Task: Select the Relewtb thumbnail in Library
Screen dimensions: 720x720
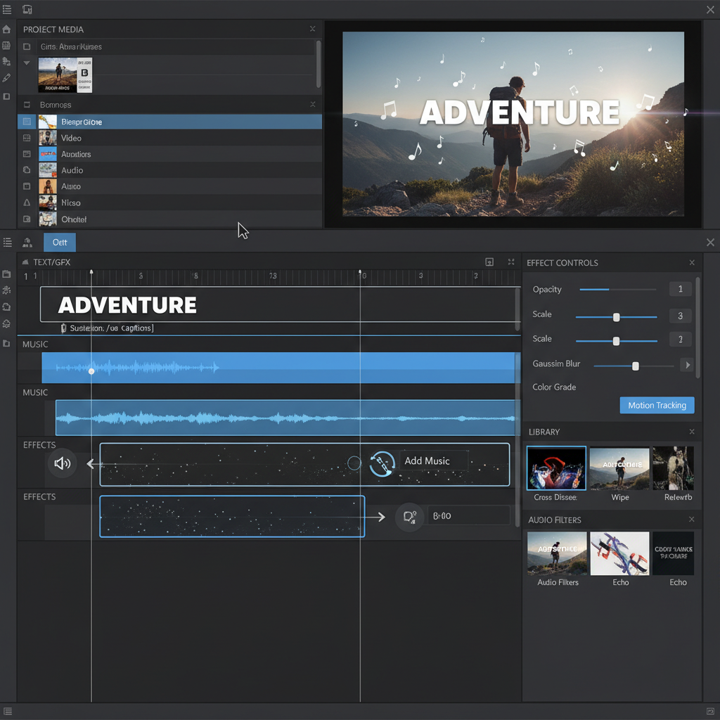Action: click(673, 468)
